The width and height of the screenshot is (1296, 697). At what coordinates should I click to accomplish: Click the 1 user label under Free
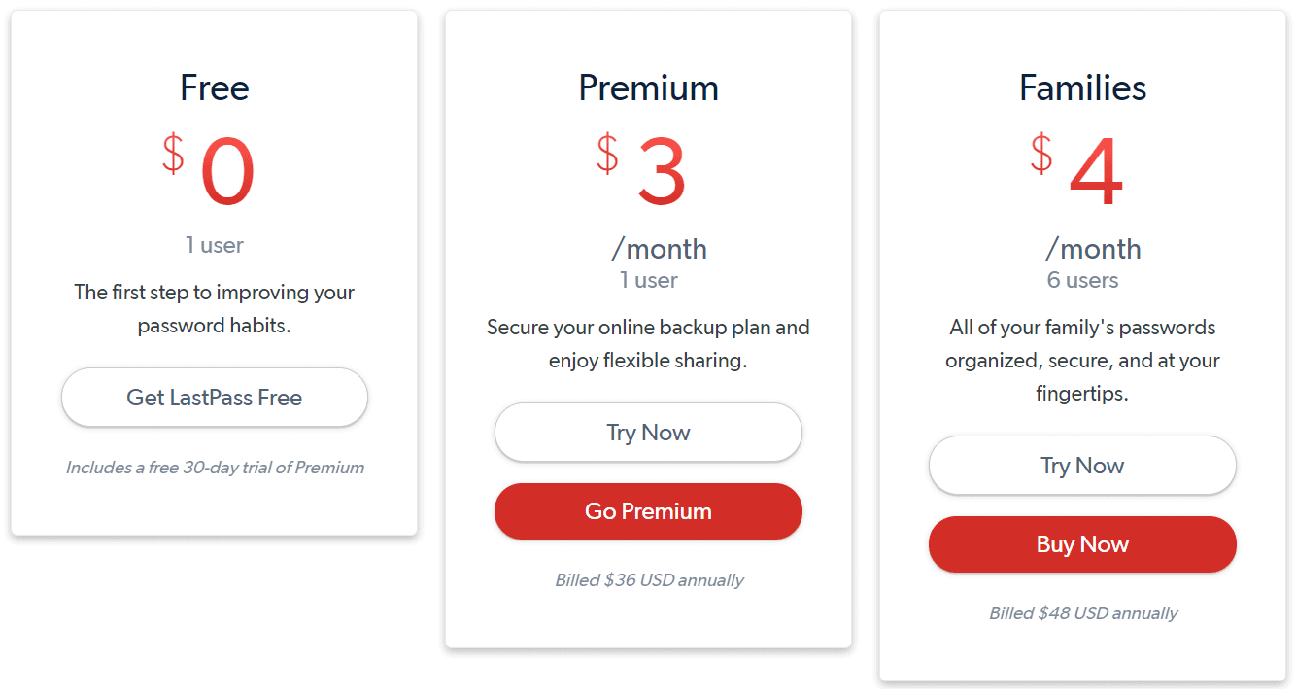215,245
